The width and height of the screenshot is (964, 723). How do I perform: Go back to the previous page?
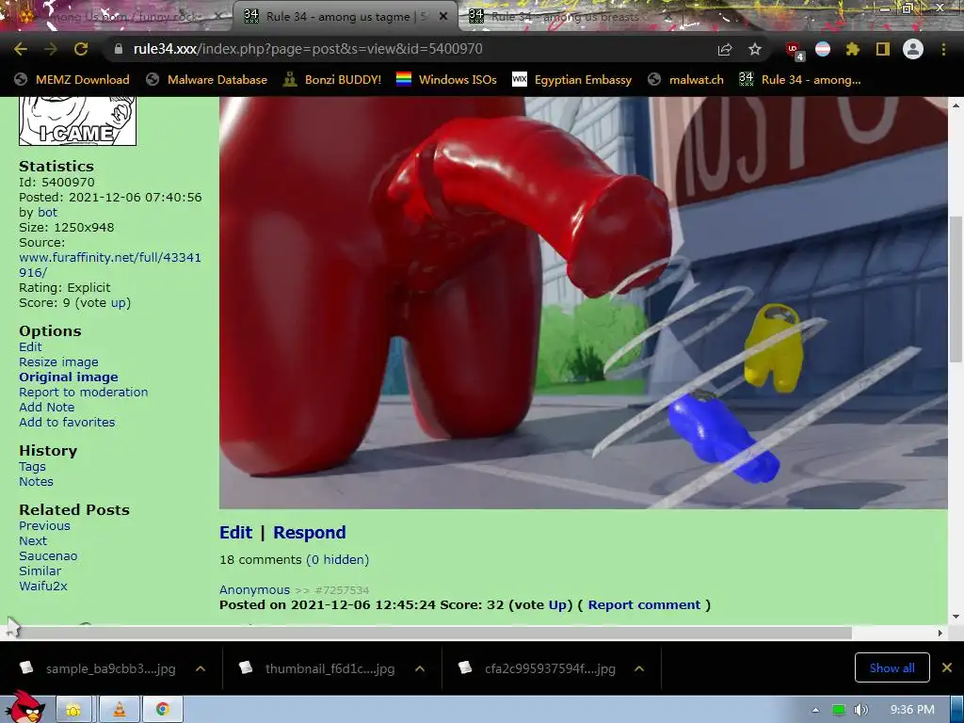click(x=21, y=49)
